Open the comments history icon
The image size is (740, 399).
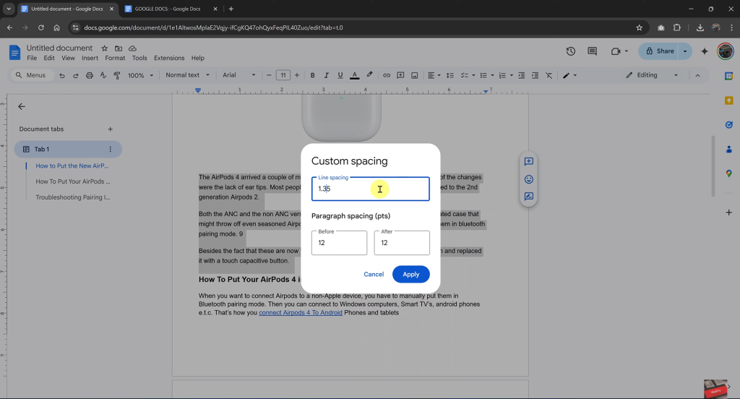tap(592, 51)
